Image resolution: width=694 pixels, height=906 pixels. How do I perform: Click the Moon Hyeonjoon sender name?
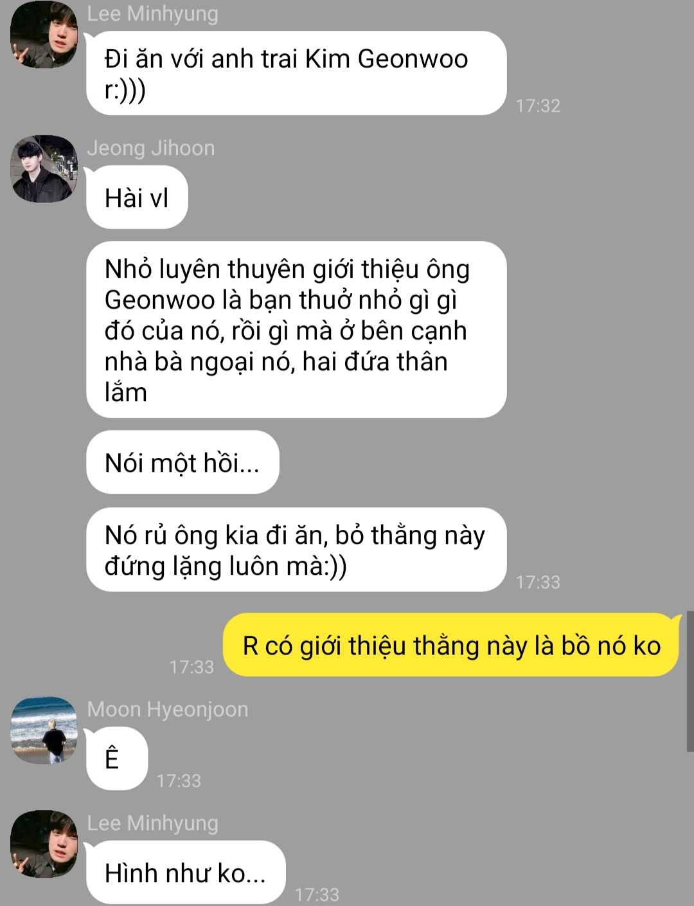[x=168, y=709]
